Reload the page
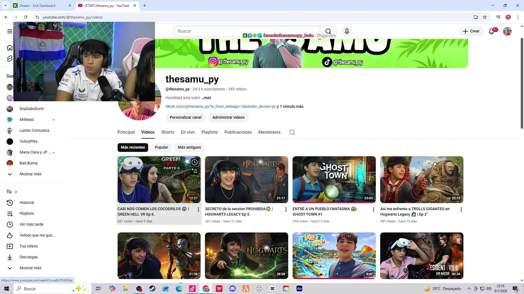Image resolution: width=524 pixels, height=294 pixels. [x=25, y=17]
